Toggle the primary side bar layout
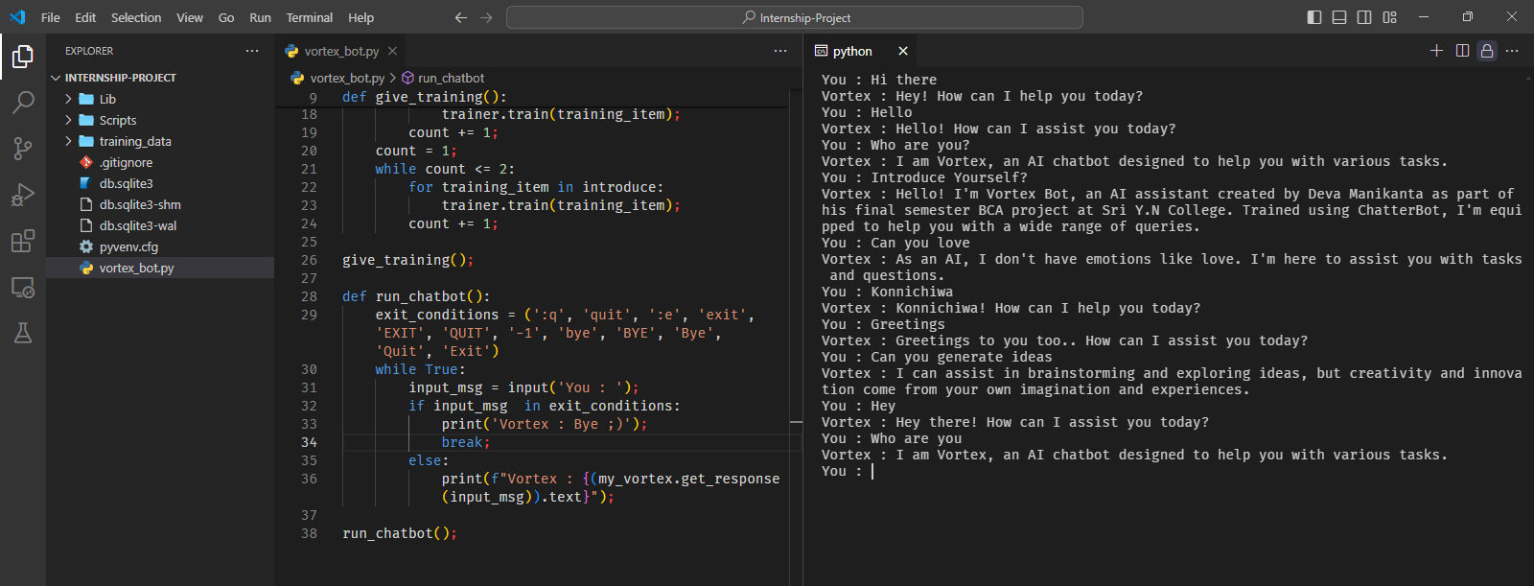Image resolution: width=1534 pixels, height=586 pixels. click(x=1314, y=17)
